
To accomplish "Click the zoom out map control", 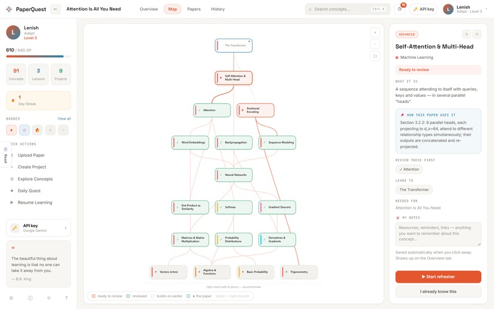I will click(375, 45).
